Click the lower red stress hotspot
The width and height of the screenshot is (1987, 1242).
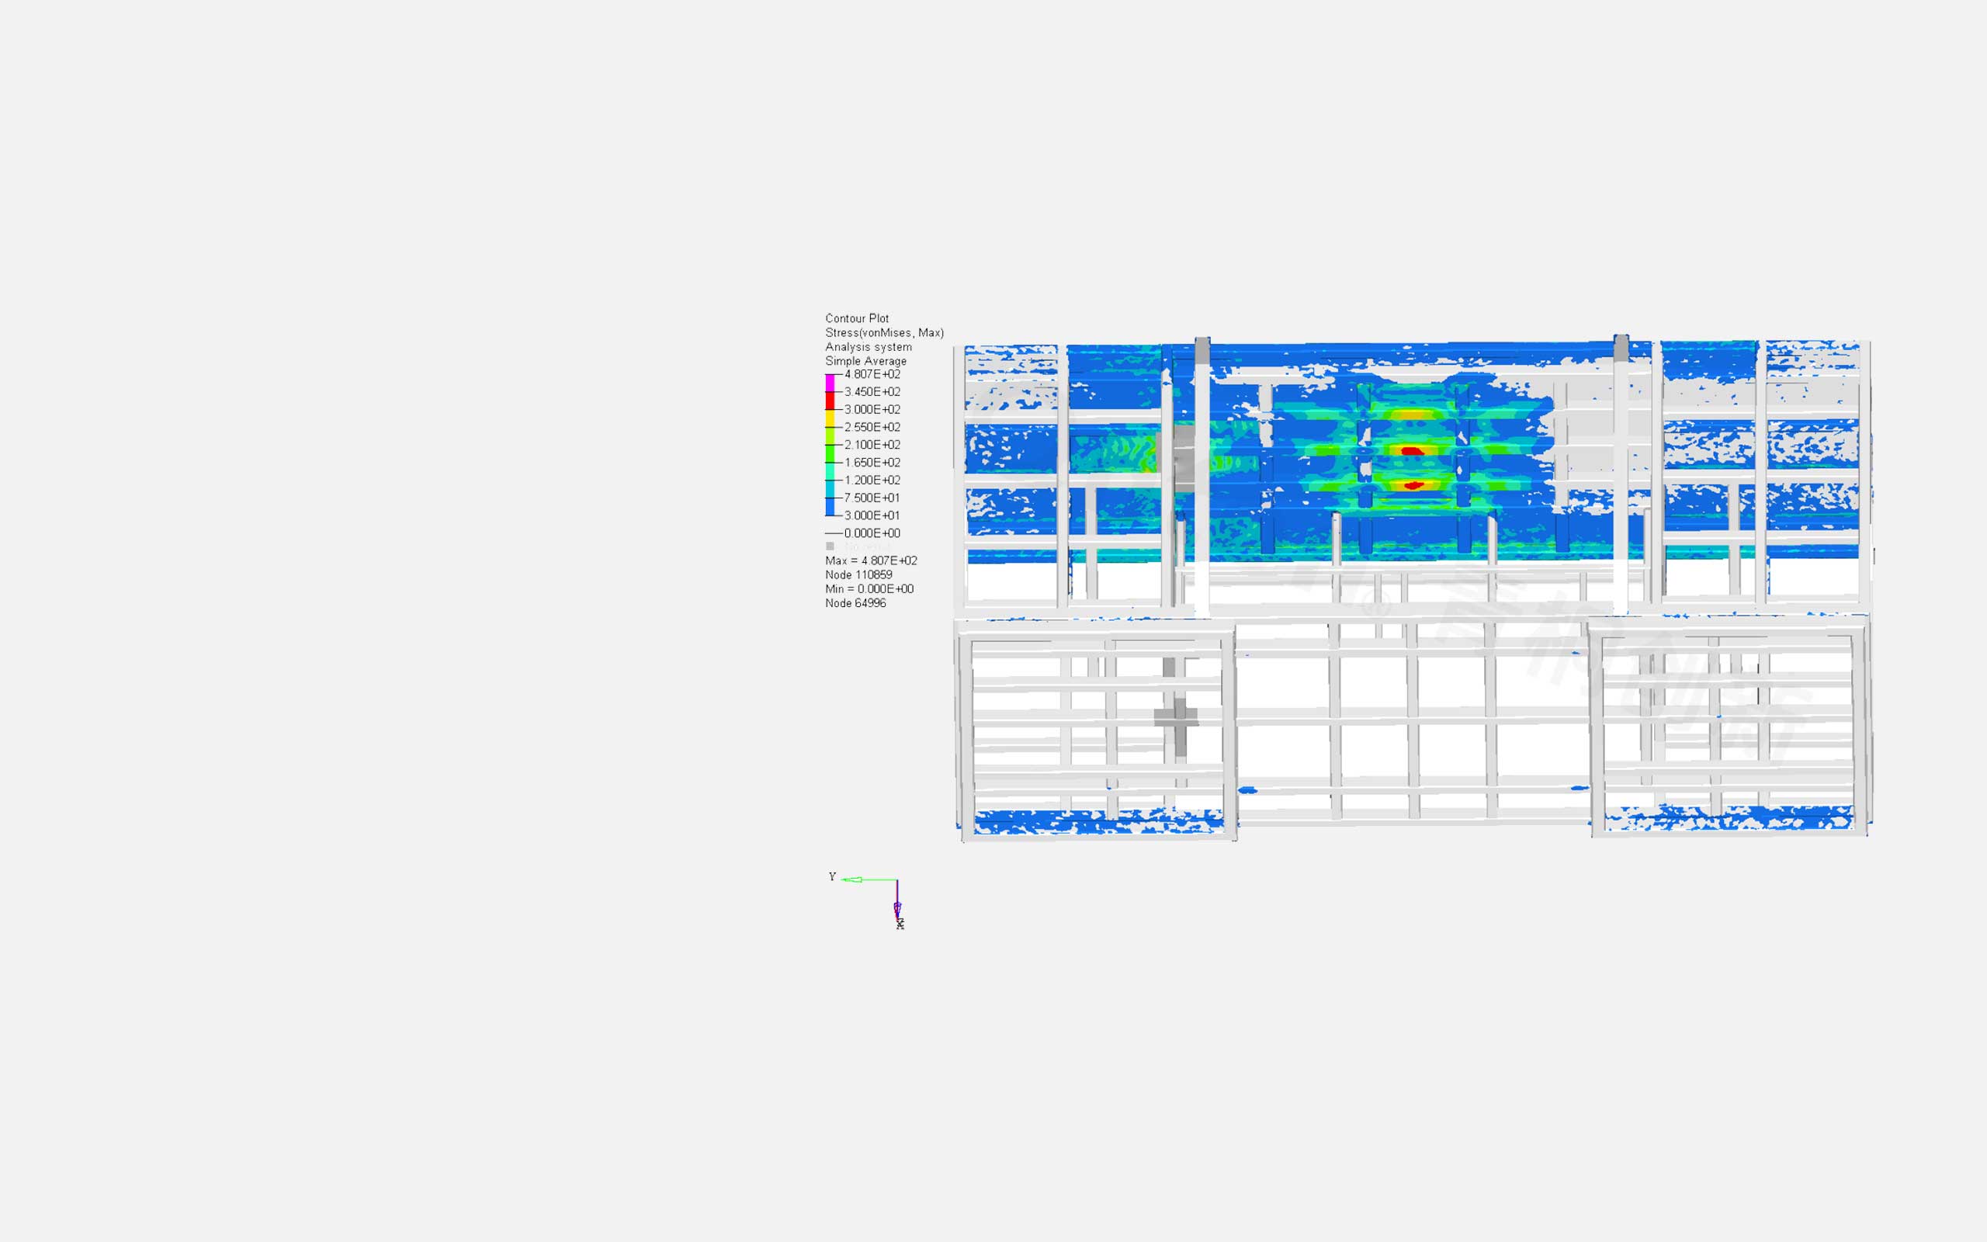coord(1413,485)
